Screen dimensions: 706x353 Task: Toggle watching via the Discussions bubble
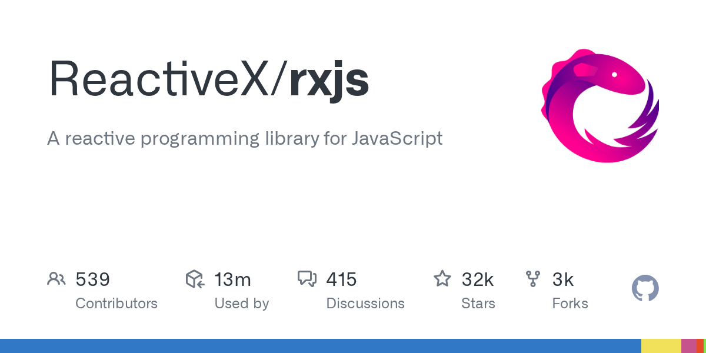308,279
